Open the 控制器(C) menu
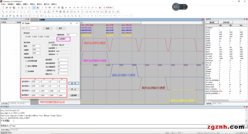The width and height of the screenshot is (248, 134). click(x=11, y=4)
